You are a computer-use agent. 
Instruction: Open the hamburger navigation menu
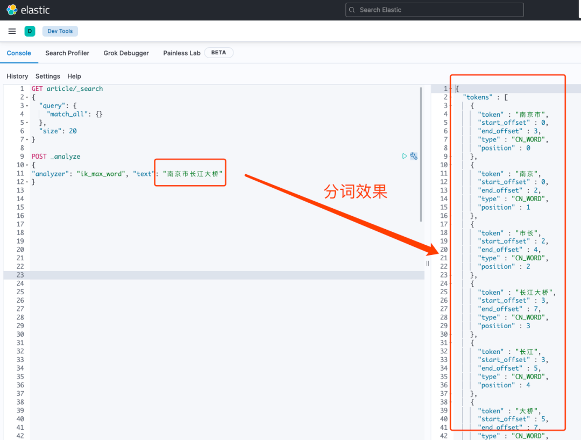12,31
